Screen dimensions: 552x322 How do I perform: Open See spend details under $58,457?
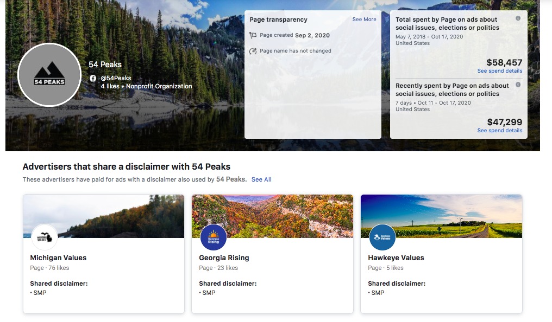coord(499,71)
